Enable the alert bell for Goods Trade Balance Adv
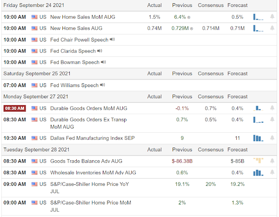Screen dimensions: 279x217 pos(272,161)
